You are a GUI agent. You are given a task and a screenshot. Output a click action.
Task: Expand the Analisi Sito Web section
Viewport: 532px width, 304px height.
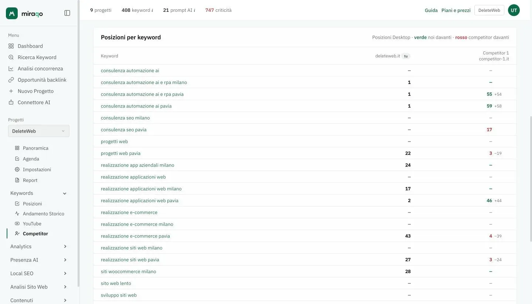point(39,287)
